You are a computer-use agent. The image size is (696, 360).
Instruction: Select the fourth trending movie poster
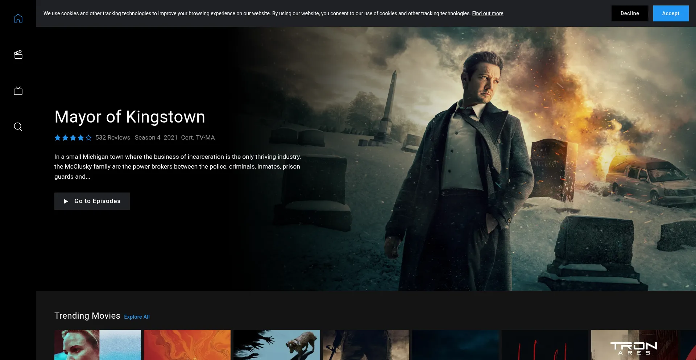point(366,345)
